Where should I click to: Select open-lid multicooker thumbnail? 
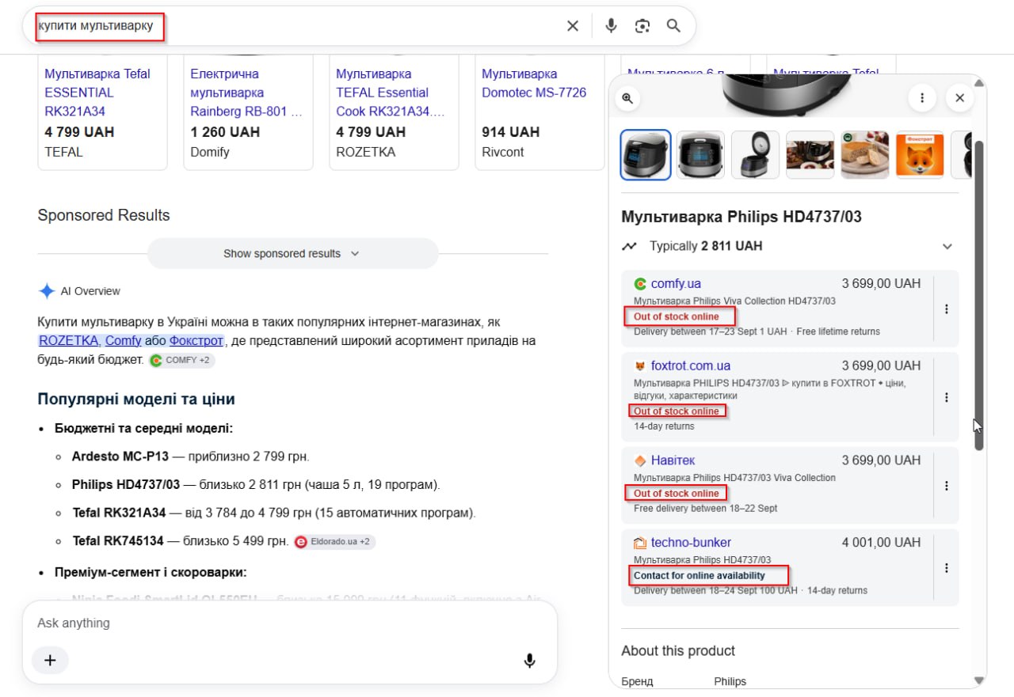coord(755,155)
